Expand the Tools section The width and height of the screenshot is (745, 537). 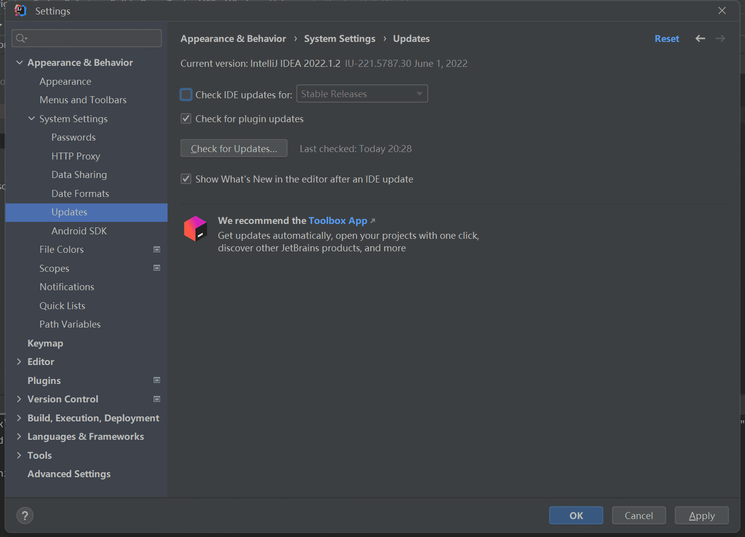[19, 455]
